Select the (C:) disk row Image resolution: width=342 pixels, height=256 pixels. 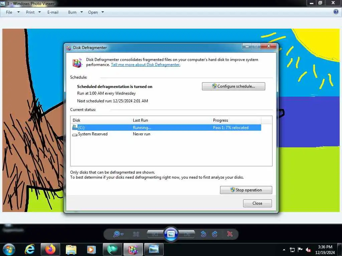(x=166, y=128)
